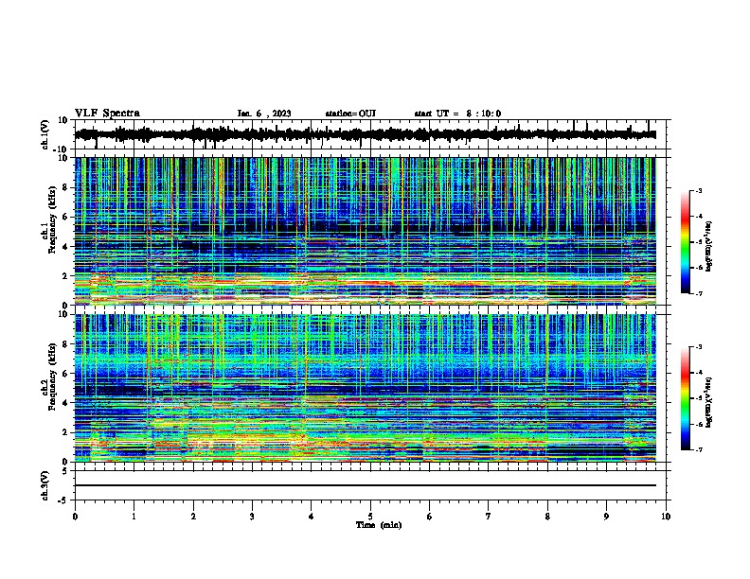The height and width of the screenshot is (579, 750).
Task: Click time axis tick label "2"
Action: point(193,517)
